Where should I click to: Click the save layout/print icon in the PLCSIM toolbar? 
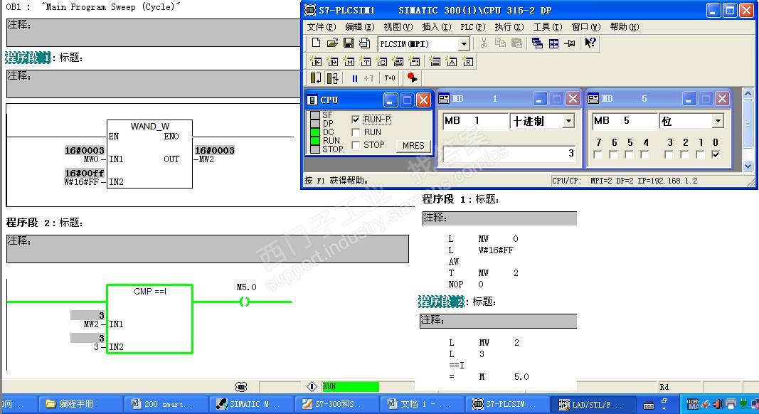[364, 43]
